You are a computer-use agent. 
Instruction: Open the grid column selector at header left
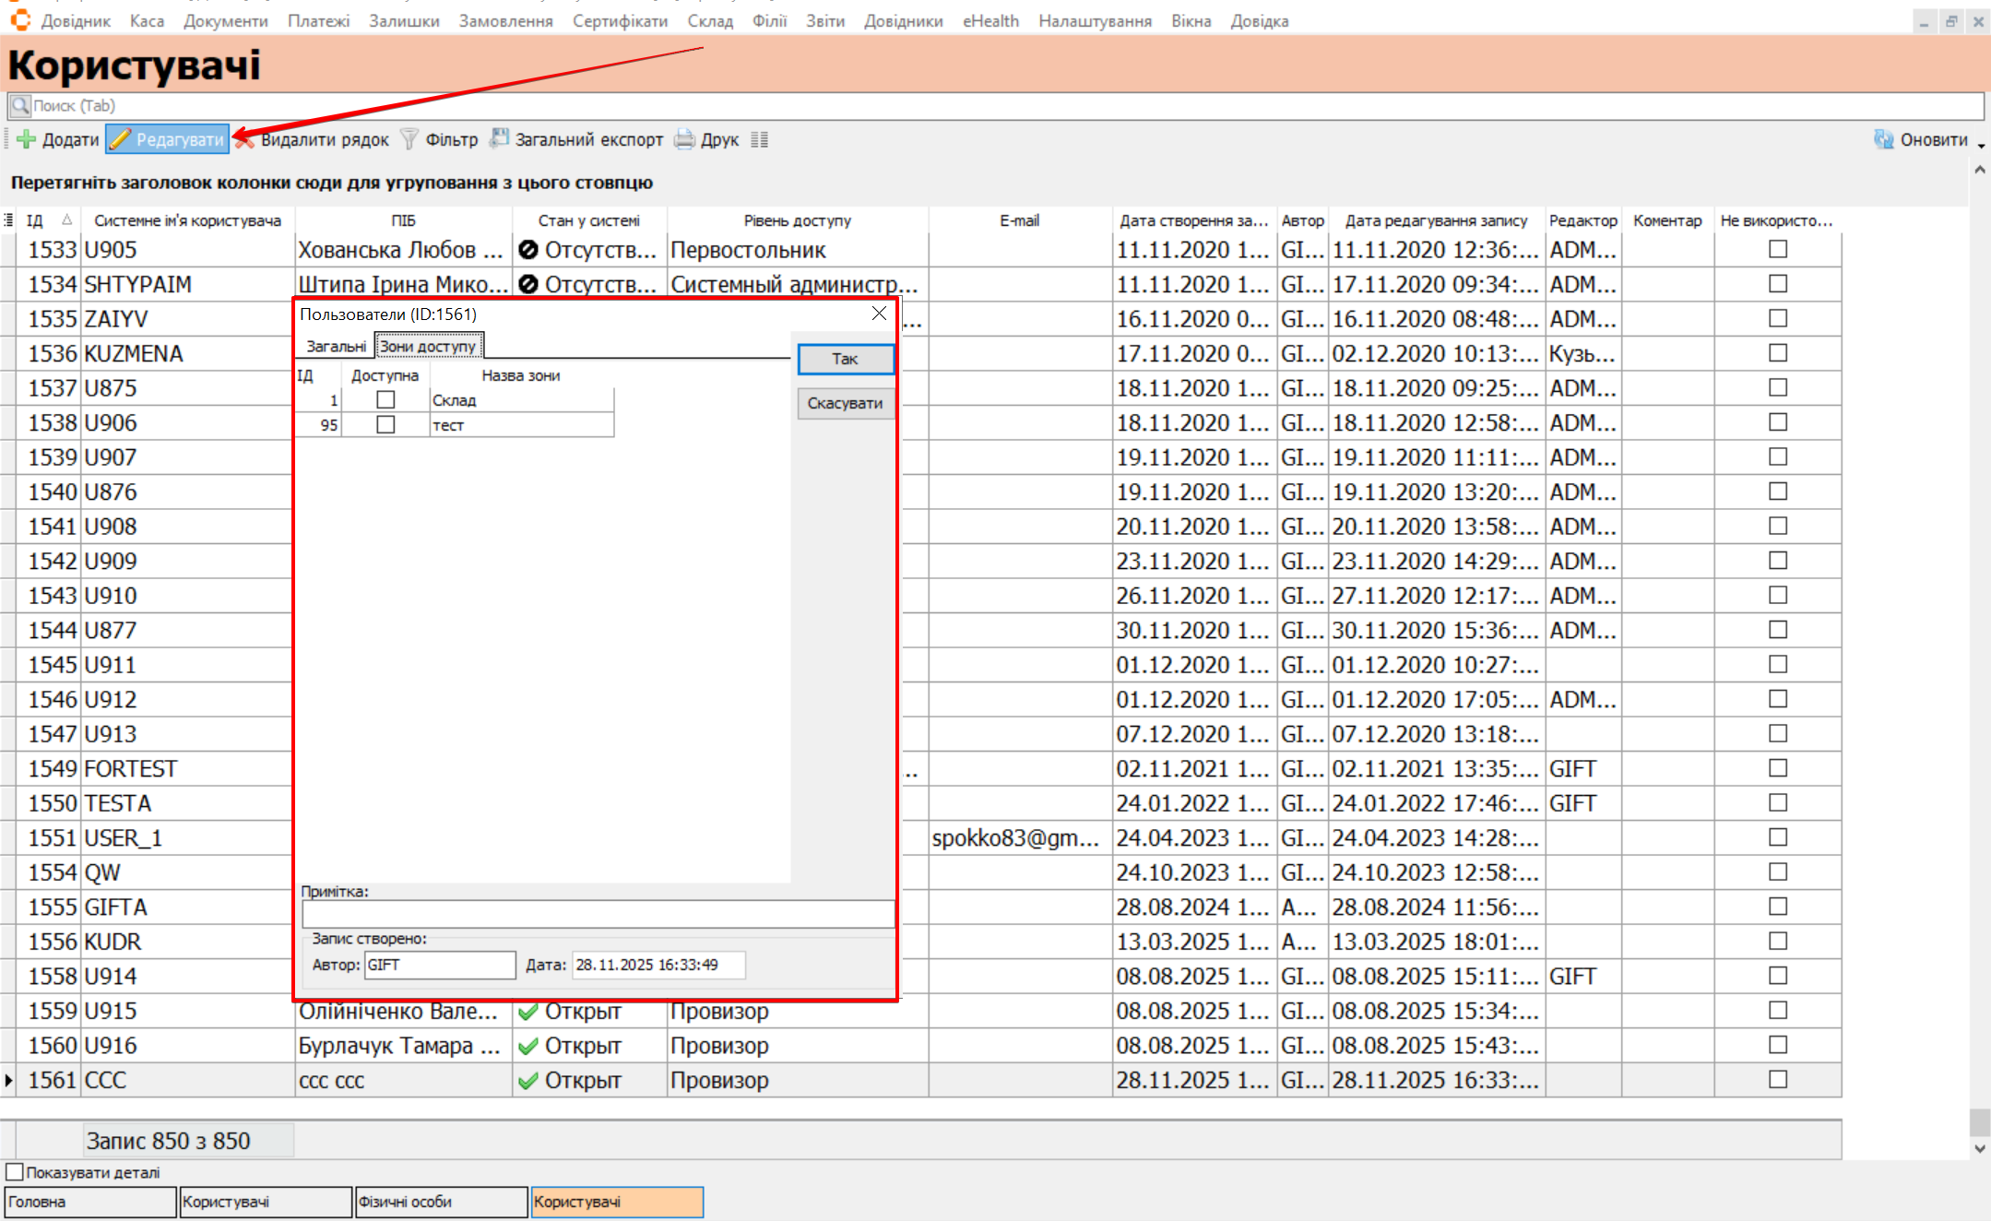click(x=8, y=219)
